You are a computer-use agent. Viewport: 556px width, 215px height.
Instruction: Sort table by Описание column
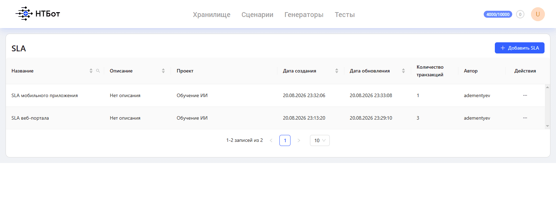[x=163, y=71]
